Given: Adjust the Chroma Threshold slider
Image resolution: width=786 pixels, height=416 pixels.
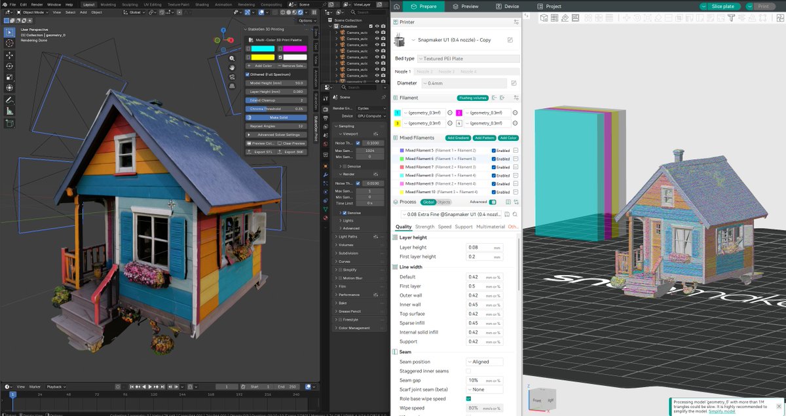Looking at the screenshot, I should tap(277, 109).
